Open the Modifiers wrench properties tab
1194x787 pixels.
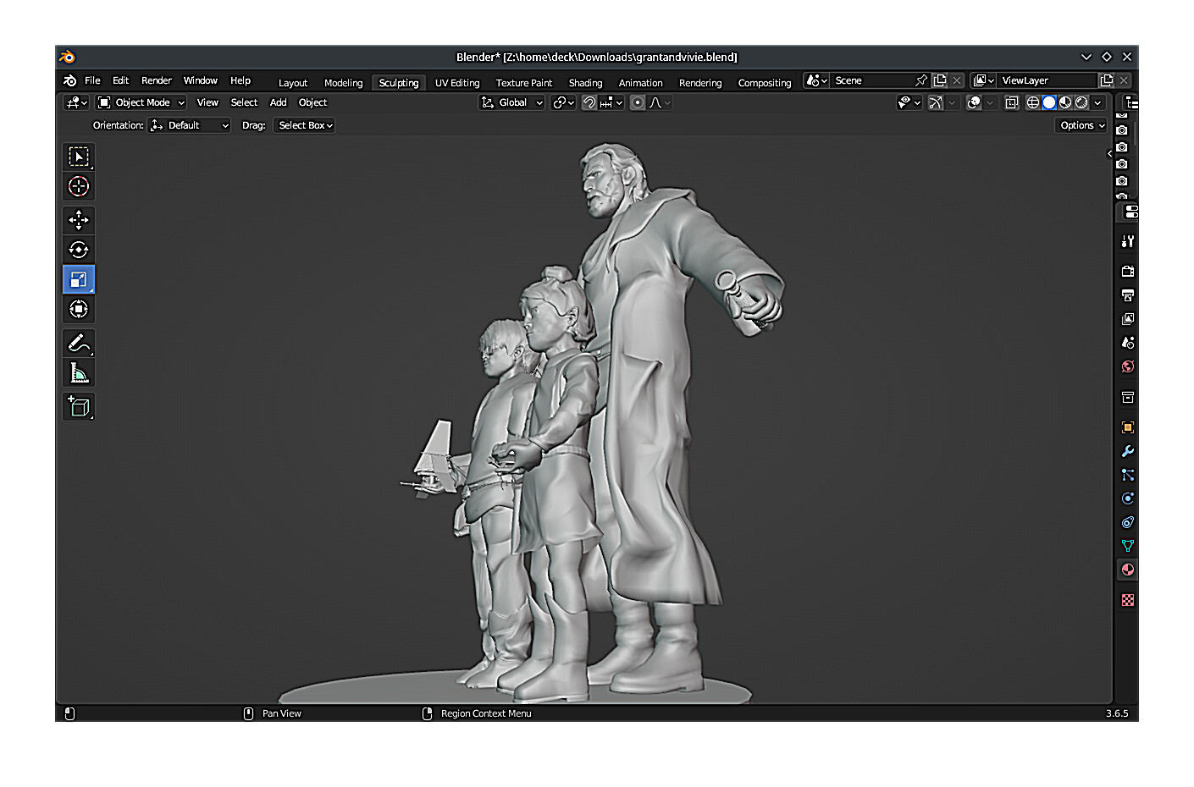[1127, 451]
